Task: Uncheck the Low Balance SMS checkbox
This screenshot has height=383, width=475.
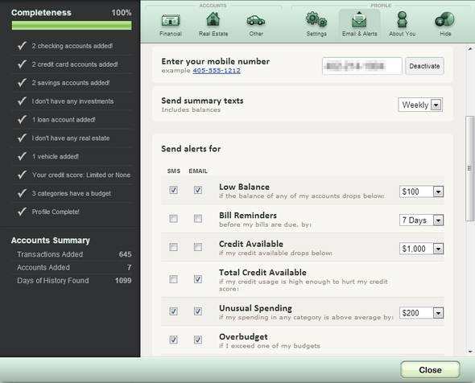Action: point(173,190)
